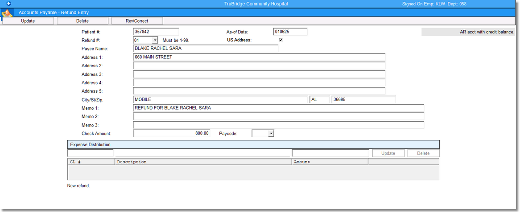Click the Accounts Payable application icon

8,13
